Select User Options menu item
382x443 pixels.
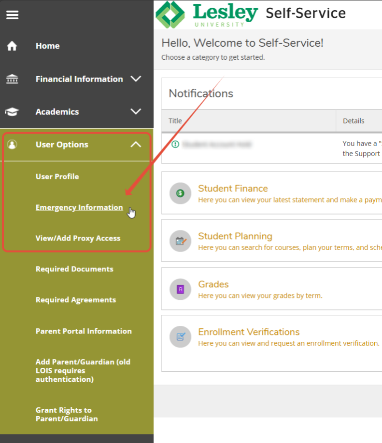(x=62, y=144)
